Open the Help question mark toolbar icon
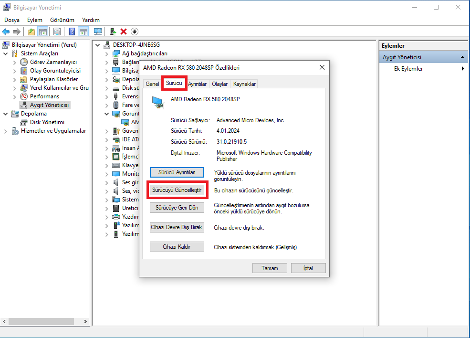 [x=72, y=32]
